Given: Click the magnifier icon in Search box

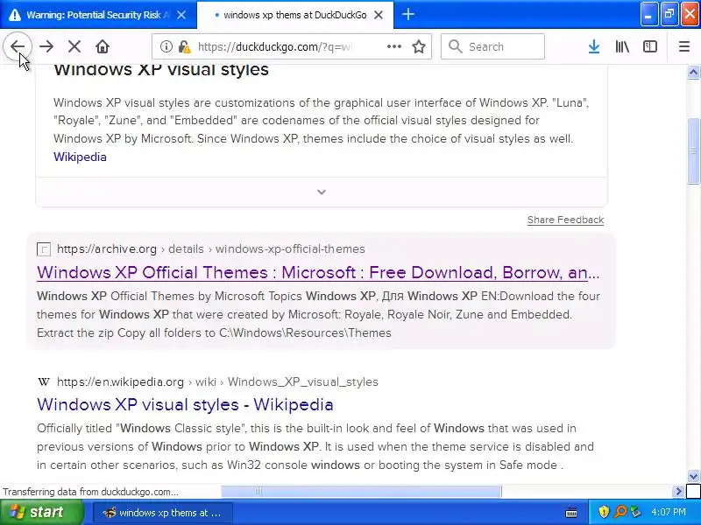Looking at the screenshot, I should [455, 46].
